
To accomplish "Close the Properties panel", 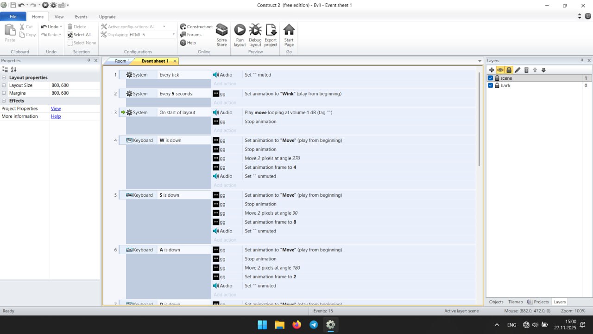I will (x=96, y=60).
